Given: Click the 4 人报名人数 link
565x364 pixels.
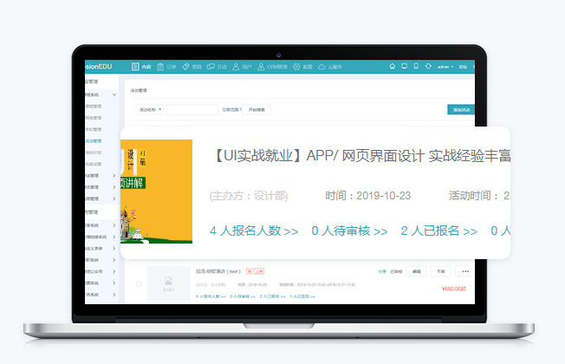Looking at the screenshot, I should click(x=254, y=231).
